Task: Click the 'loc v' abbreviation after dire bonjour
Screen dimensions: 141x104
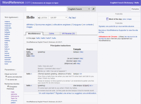Action: pos(91,86)
